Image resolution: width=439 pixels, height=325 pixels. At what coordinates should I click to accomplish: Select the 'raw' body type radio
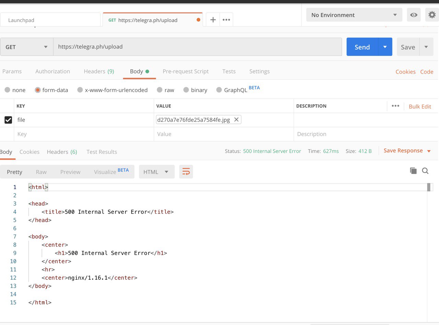click(159, 90)
